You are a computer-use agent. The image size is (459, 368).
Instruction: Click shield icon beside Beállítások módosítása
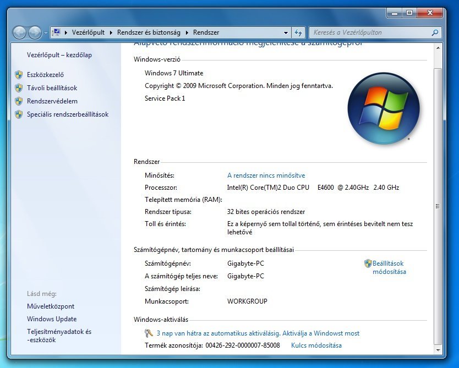coord(368,263)
